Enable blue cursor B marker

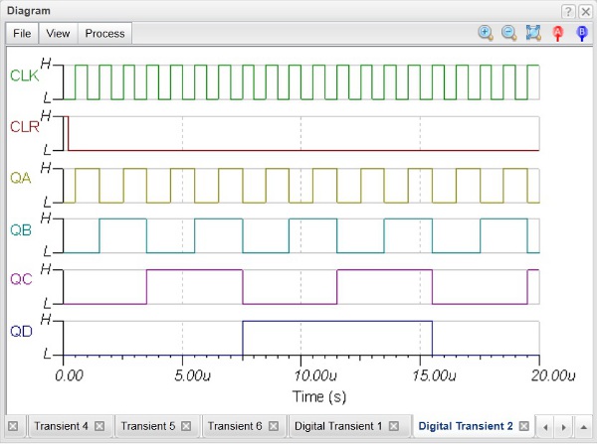click(582, 34)
